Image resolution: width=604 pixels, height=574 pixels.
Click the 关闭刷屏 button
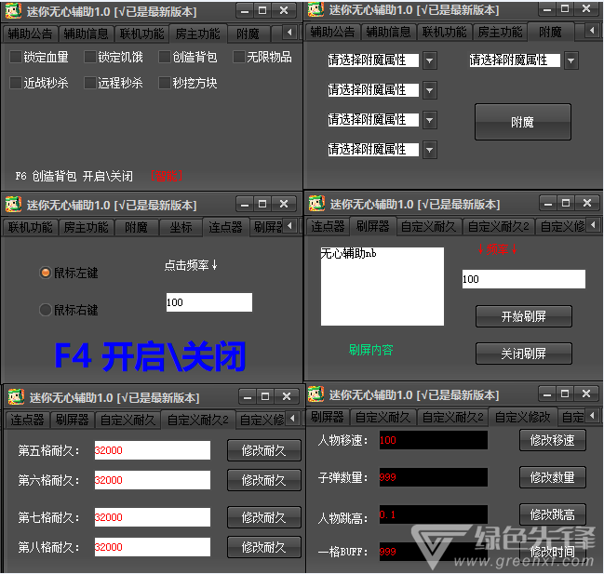pyautogui.click(x=523, y=353)
